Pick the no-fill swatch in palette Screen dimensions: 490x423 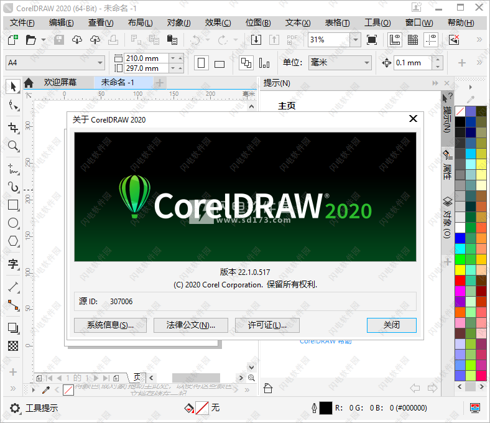[460, 111]
